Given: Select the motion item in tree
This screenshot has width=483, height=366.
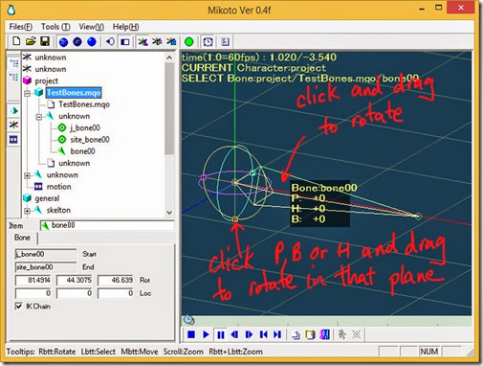Looking at the screenshot, I should click(x=59, y=187).
